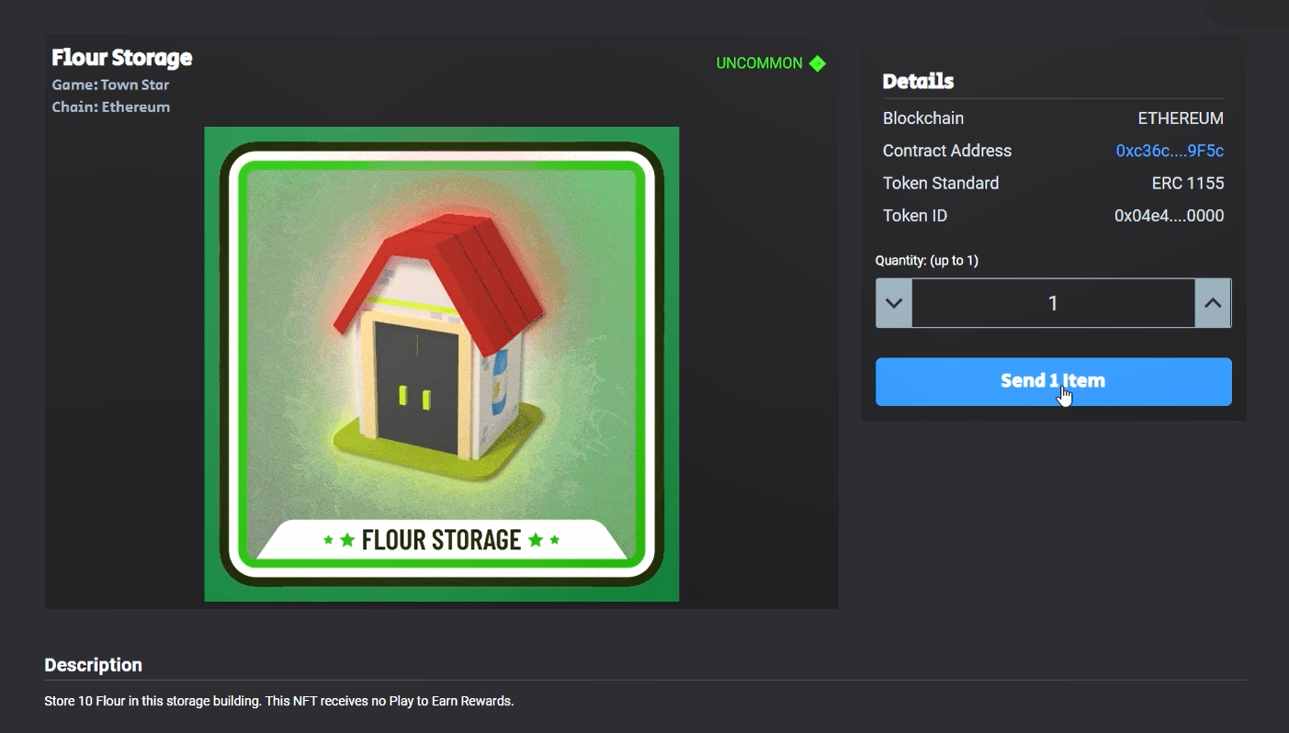Click the Token ID value 0x04e4....0000
Screen dimensions: 1289x733
1169,216
